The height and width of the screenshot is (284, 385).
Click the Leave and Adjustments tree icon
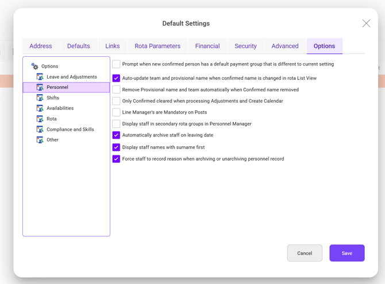[40, 77]
